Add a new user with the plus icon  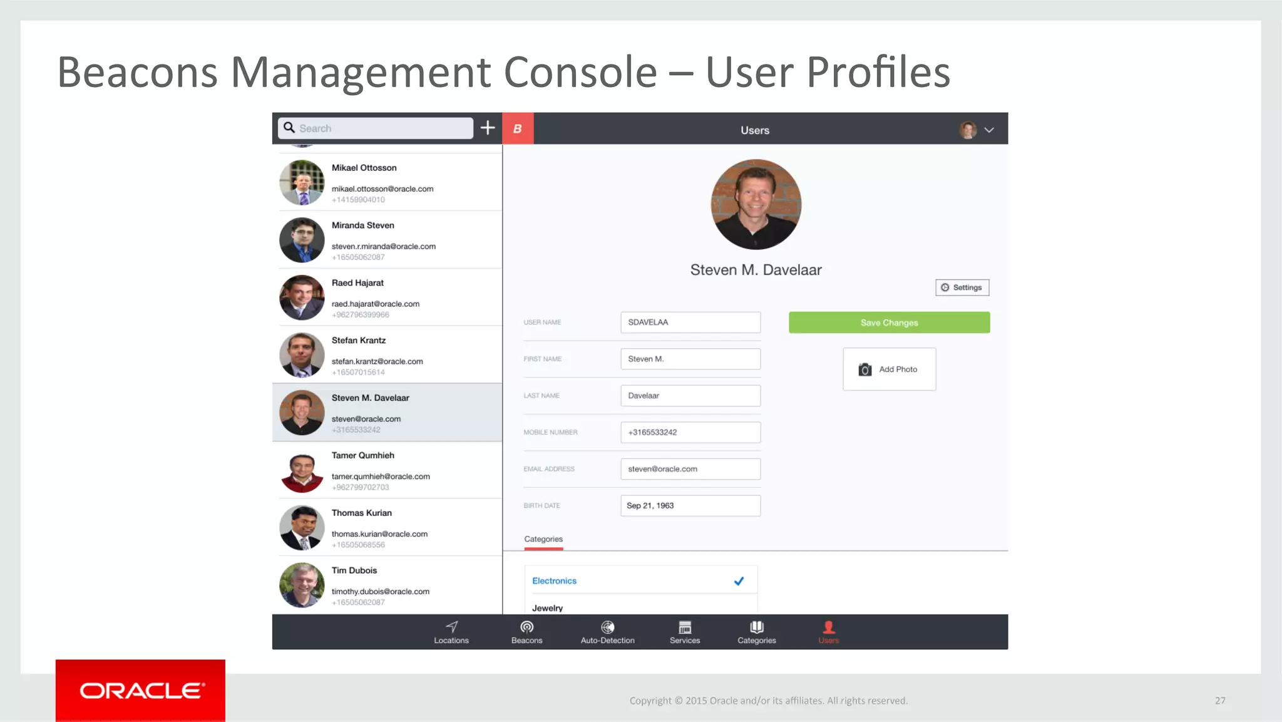[488, 128]
